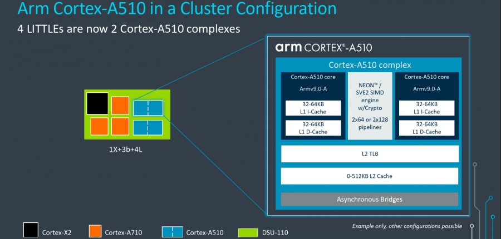Click the 'Cortex-A510 complex' header text
The width and height of the screenshot is (501, 239).
point(370,65)
